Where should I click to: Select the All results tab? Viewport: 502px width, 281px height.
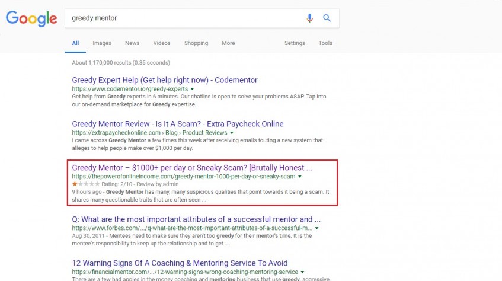pyautogui.click(x=75, y=43)
